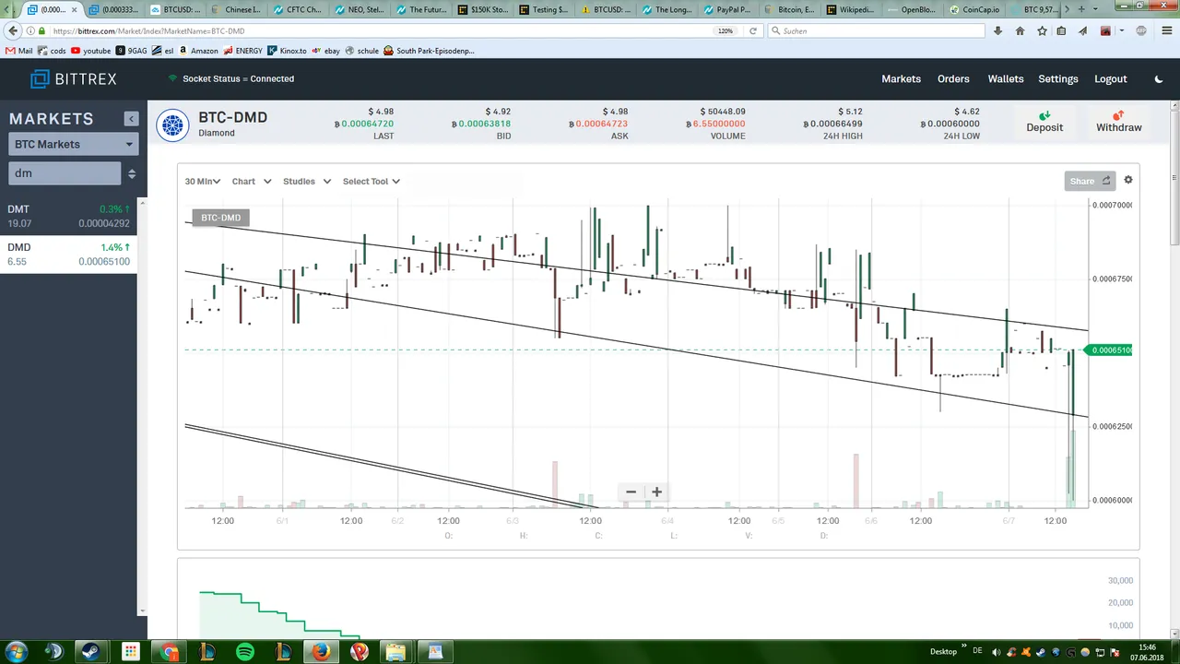The width and height of the screenshot is (1180, 664).
Task: Click the browser back arrow button
Action: [13, 30]
